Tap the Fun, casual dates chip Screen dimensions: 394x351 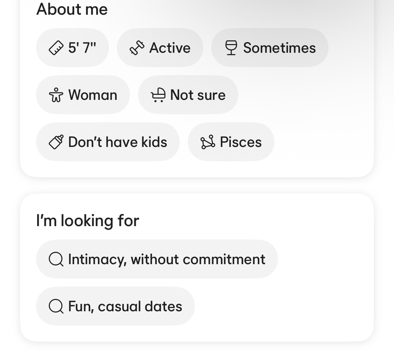[x=115, y=306]
